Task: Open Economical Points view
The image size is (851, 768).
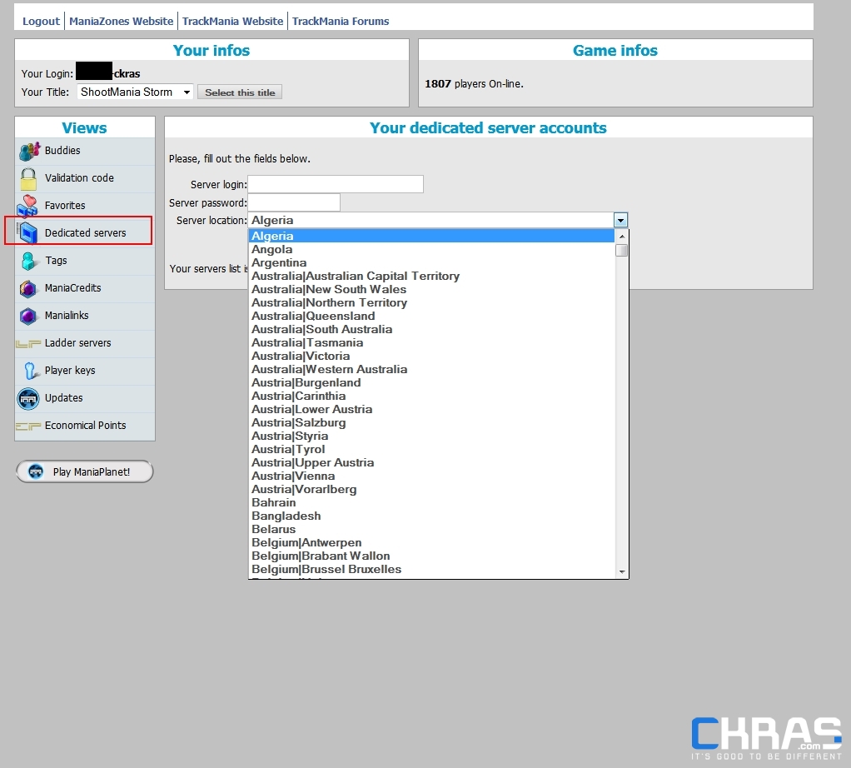Action: point(85,426)
